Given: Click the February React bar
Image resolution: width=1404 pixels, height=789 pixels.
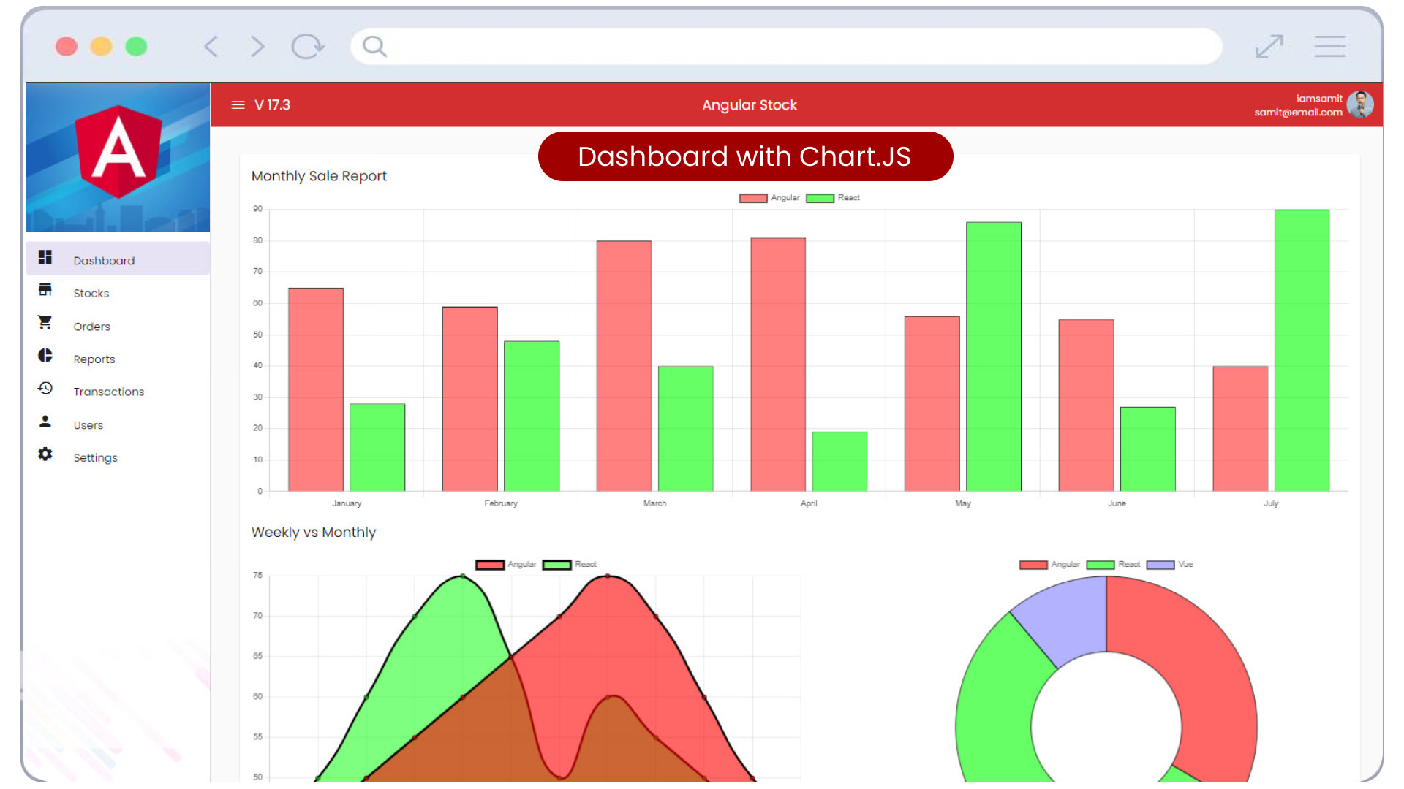Looking at the screenshot, I should click(532, 416).
